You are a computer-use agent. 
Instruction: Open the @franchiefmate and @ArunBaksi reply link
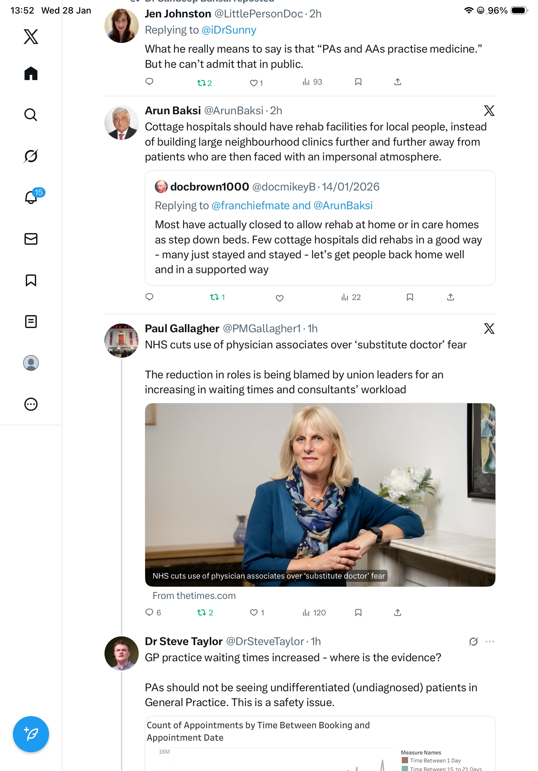click(x=292, y=205)
